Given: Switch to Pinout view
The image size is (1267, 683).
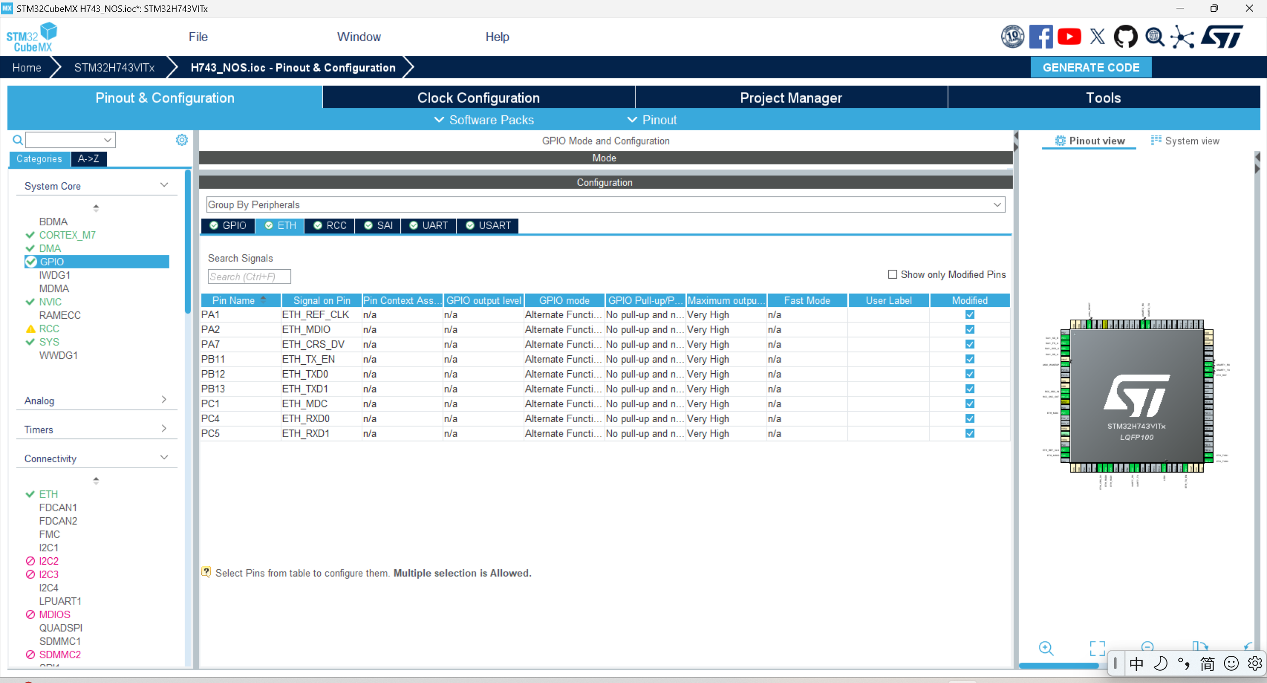Looking at the screenshot, I should (x=1089, y=141).
